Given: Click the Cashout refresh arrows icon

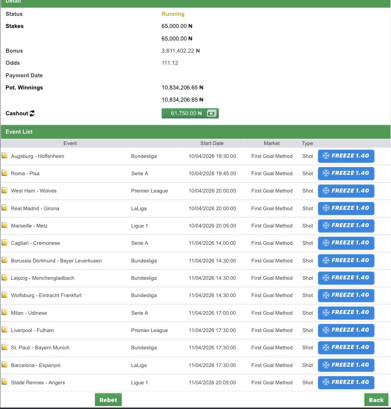Looking at the screenshot, I should (32, 113).
